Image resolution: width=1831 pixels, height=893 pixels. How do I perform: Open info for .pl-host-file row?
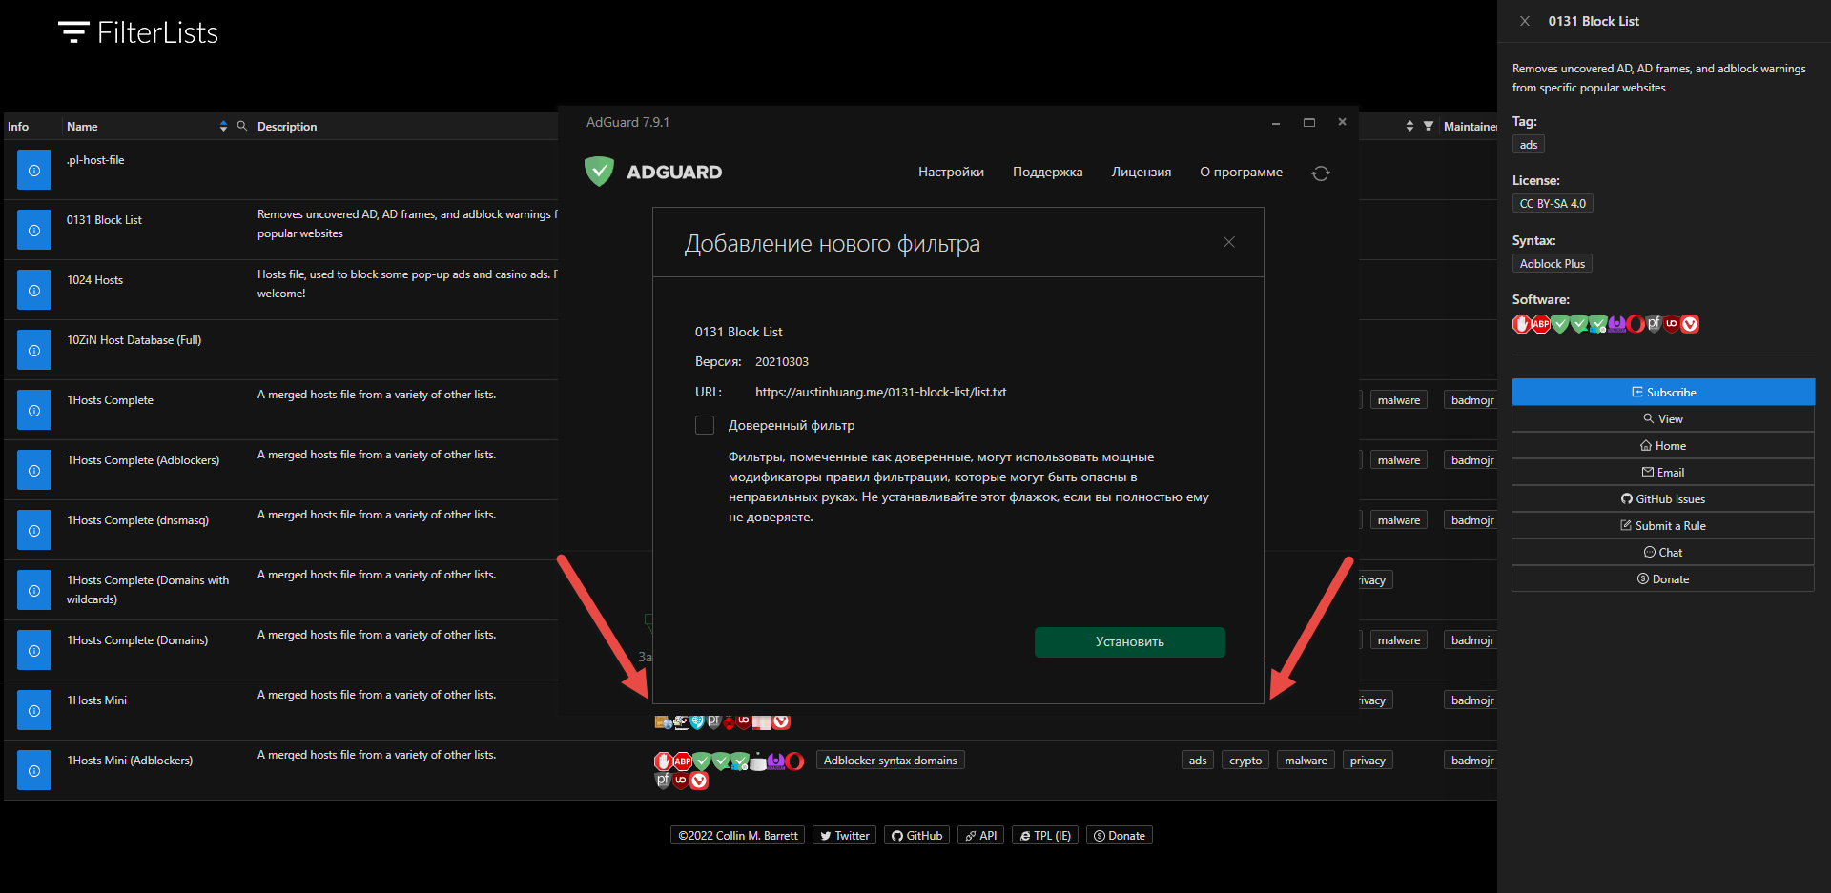pyautogui.click(x=34, y=171)
